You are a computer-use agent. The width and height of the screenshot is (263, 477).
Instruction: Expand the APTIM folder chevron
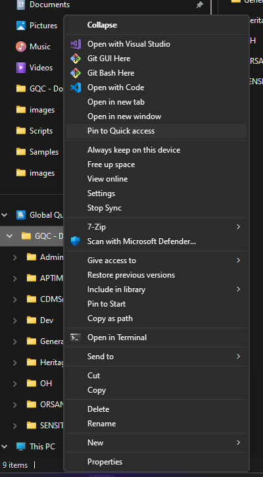15,278
